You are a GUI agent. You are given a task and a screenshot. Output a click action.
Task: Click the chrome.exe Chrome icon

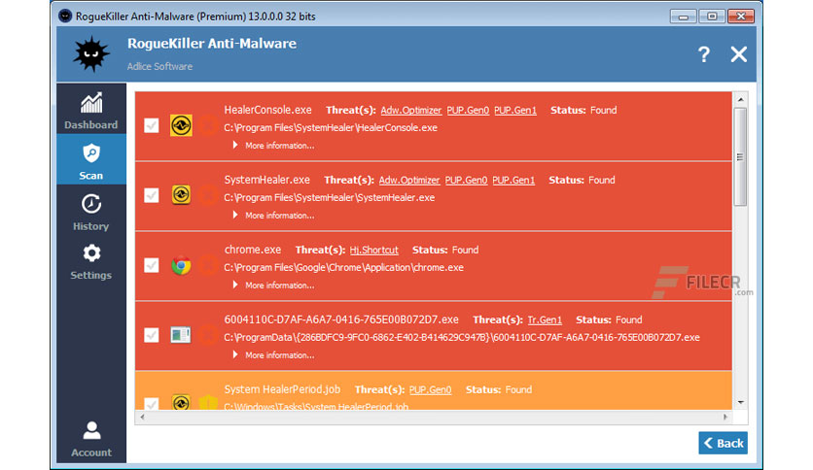(181, 265)
